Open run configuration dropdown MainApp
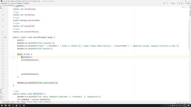The image size is (191, 107). (x=173, y=3)
